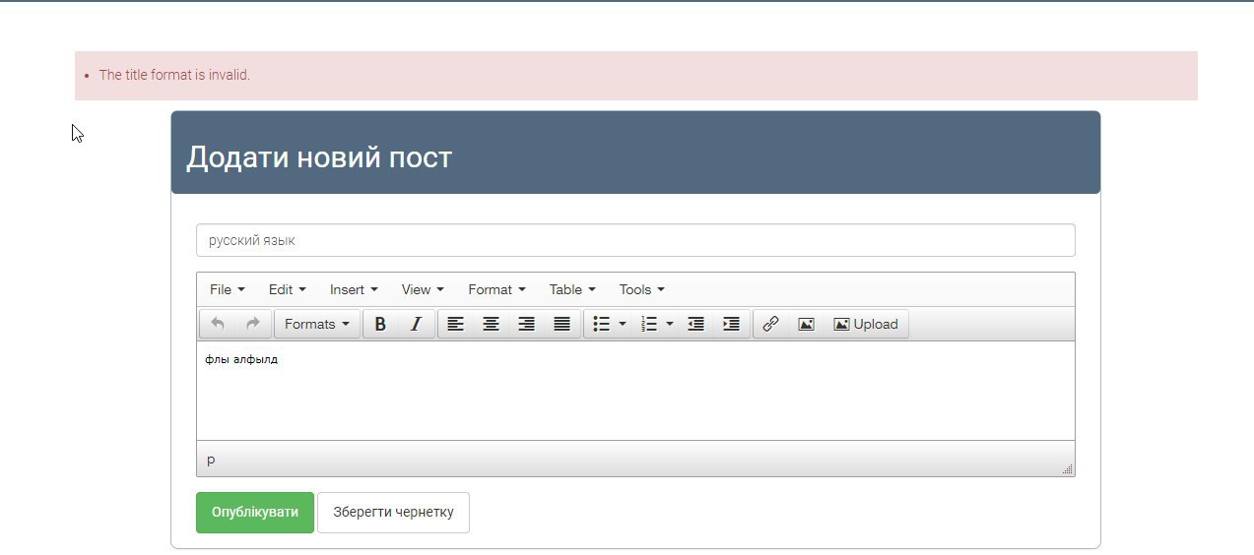Decrease indent of paragraph
1254x555 pixels.
coord(695,324)
